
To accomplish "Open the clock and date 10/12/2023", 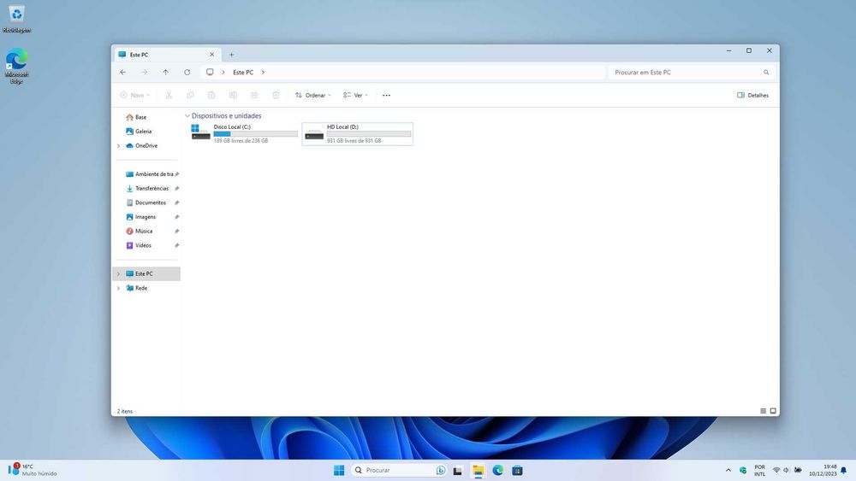I will tap(823, 470).
